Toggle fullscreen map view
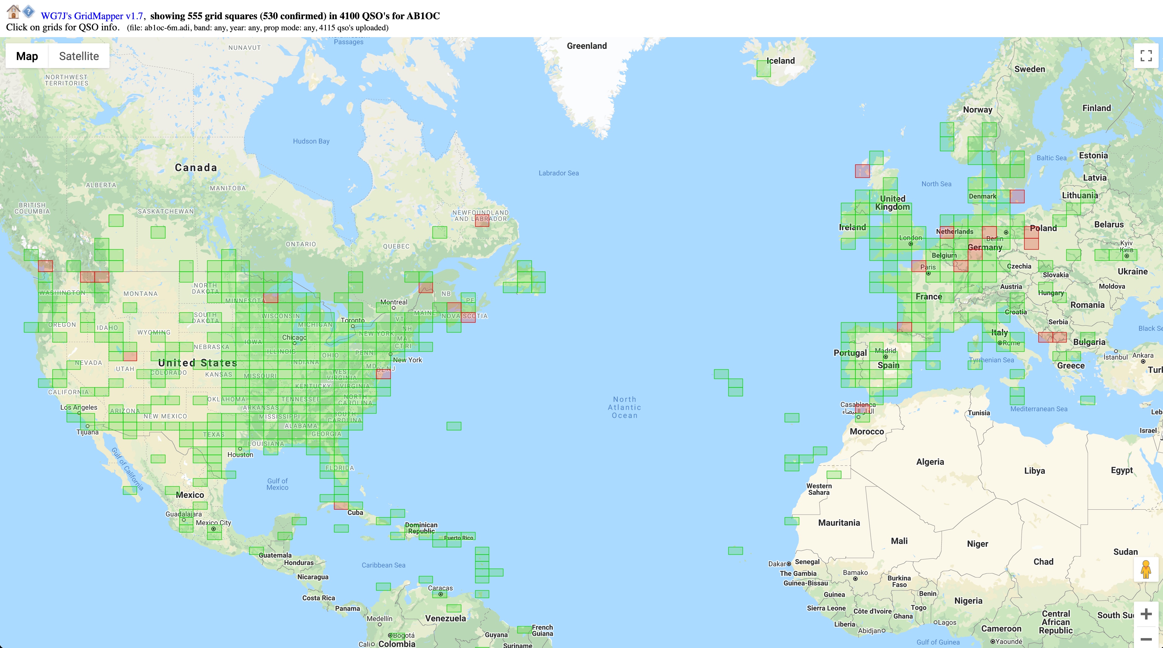This screenshot has width=1163, height=648. coord(1146,56)
